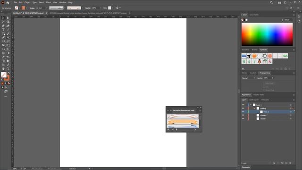Open the Variable Width Profile dropdown
Viewport: 302px width, 170px height.
point(65,8)
